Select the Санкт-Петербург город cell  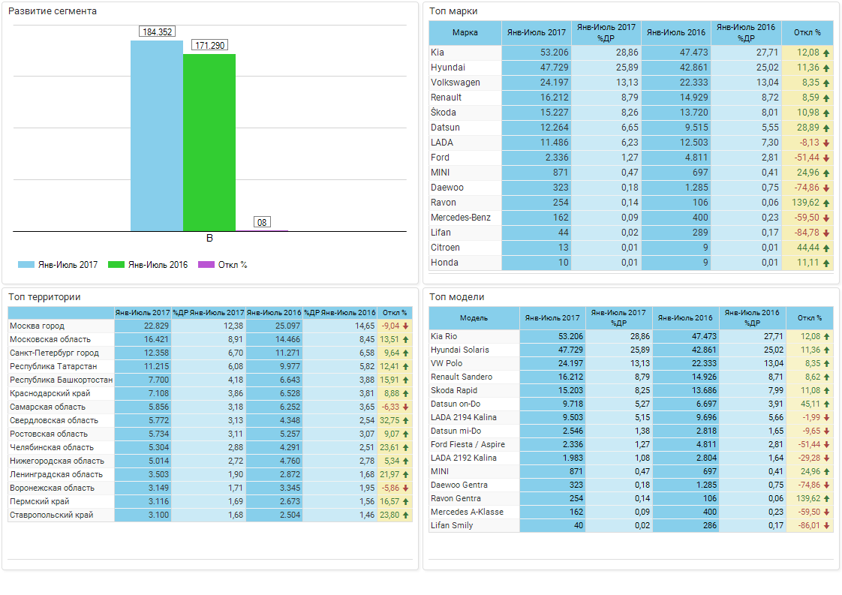(x=62, y=353)
